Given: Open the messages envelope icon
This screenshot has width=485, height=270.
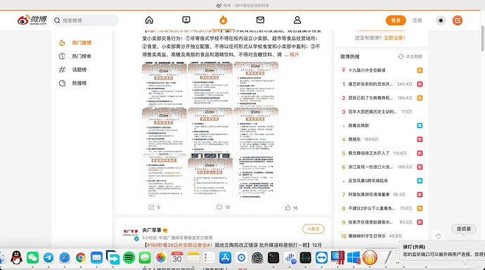Looking at the screenshot, I should coord(260,20).
